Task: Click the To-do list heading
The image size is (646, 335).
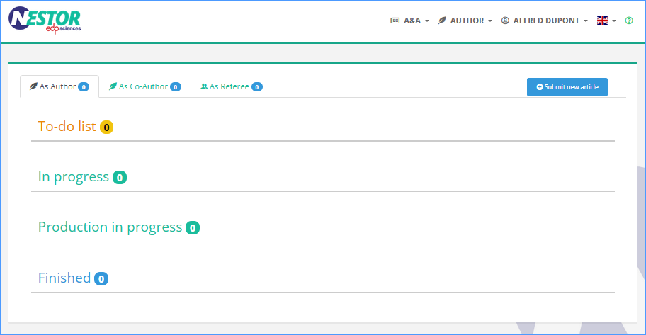Action: pyautogui.click(x=67, y=126)
